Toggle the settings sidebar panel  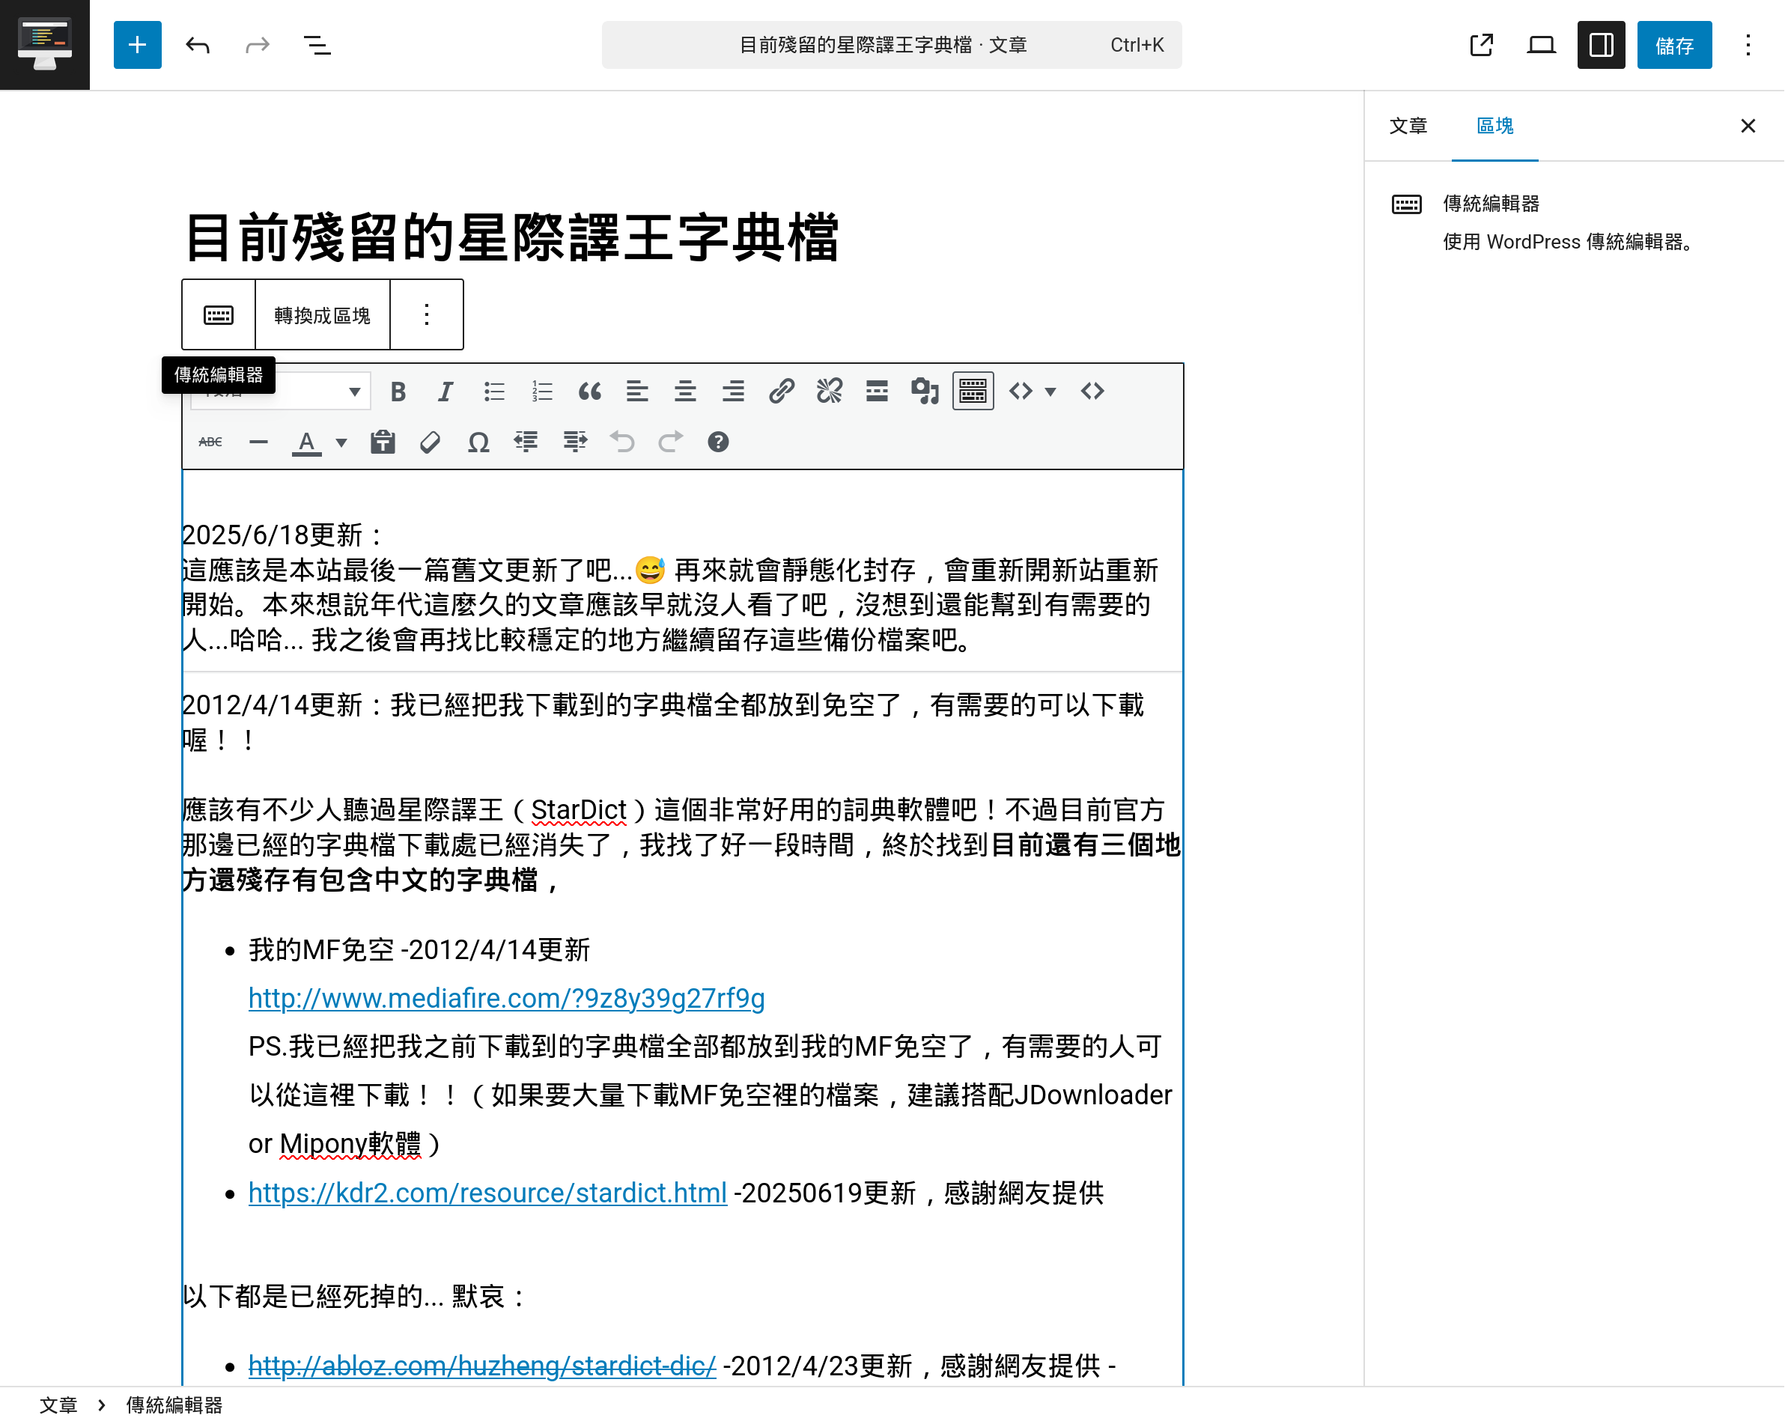(x=1602, y=45)
